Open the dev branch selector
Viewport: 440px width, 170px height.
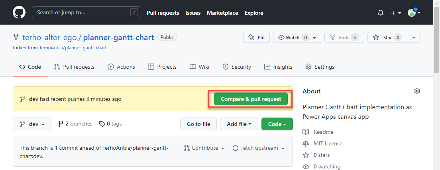(32, 124)
